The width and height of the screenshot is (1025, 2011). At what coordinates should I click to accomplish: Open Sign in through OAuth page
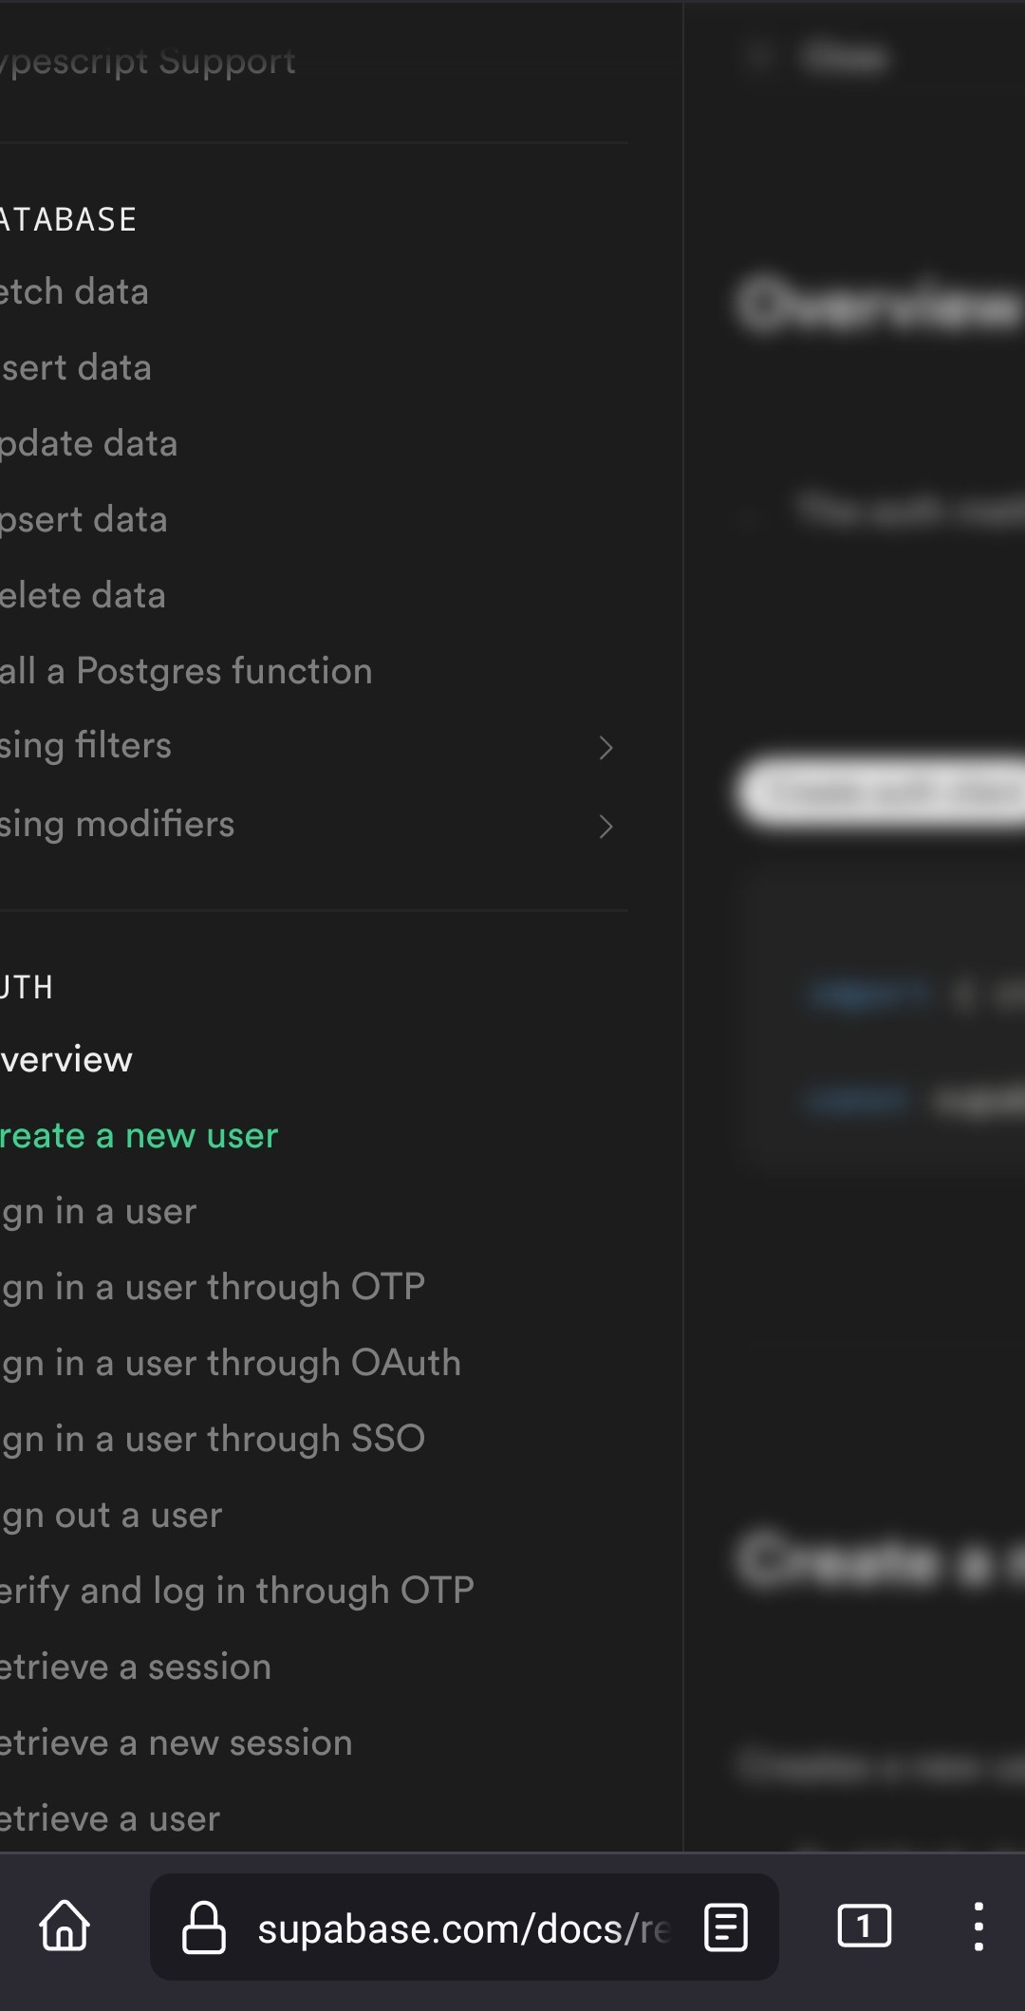point(230,1363)
